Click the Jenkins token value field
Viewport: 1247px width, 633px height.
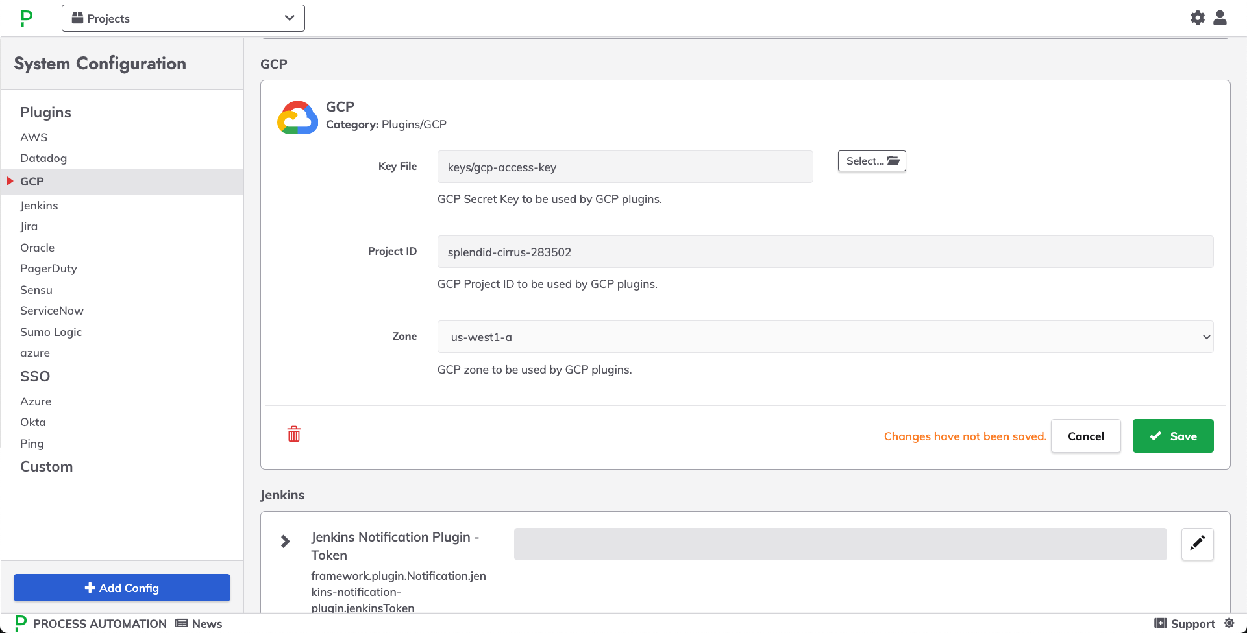pos(840,543)
